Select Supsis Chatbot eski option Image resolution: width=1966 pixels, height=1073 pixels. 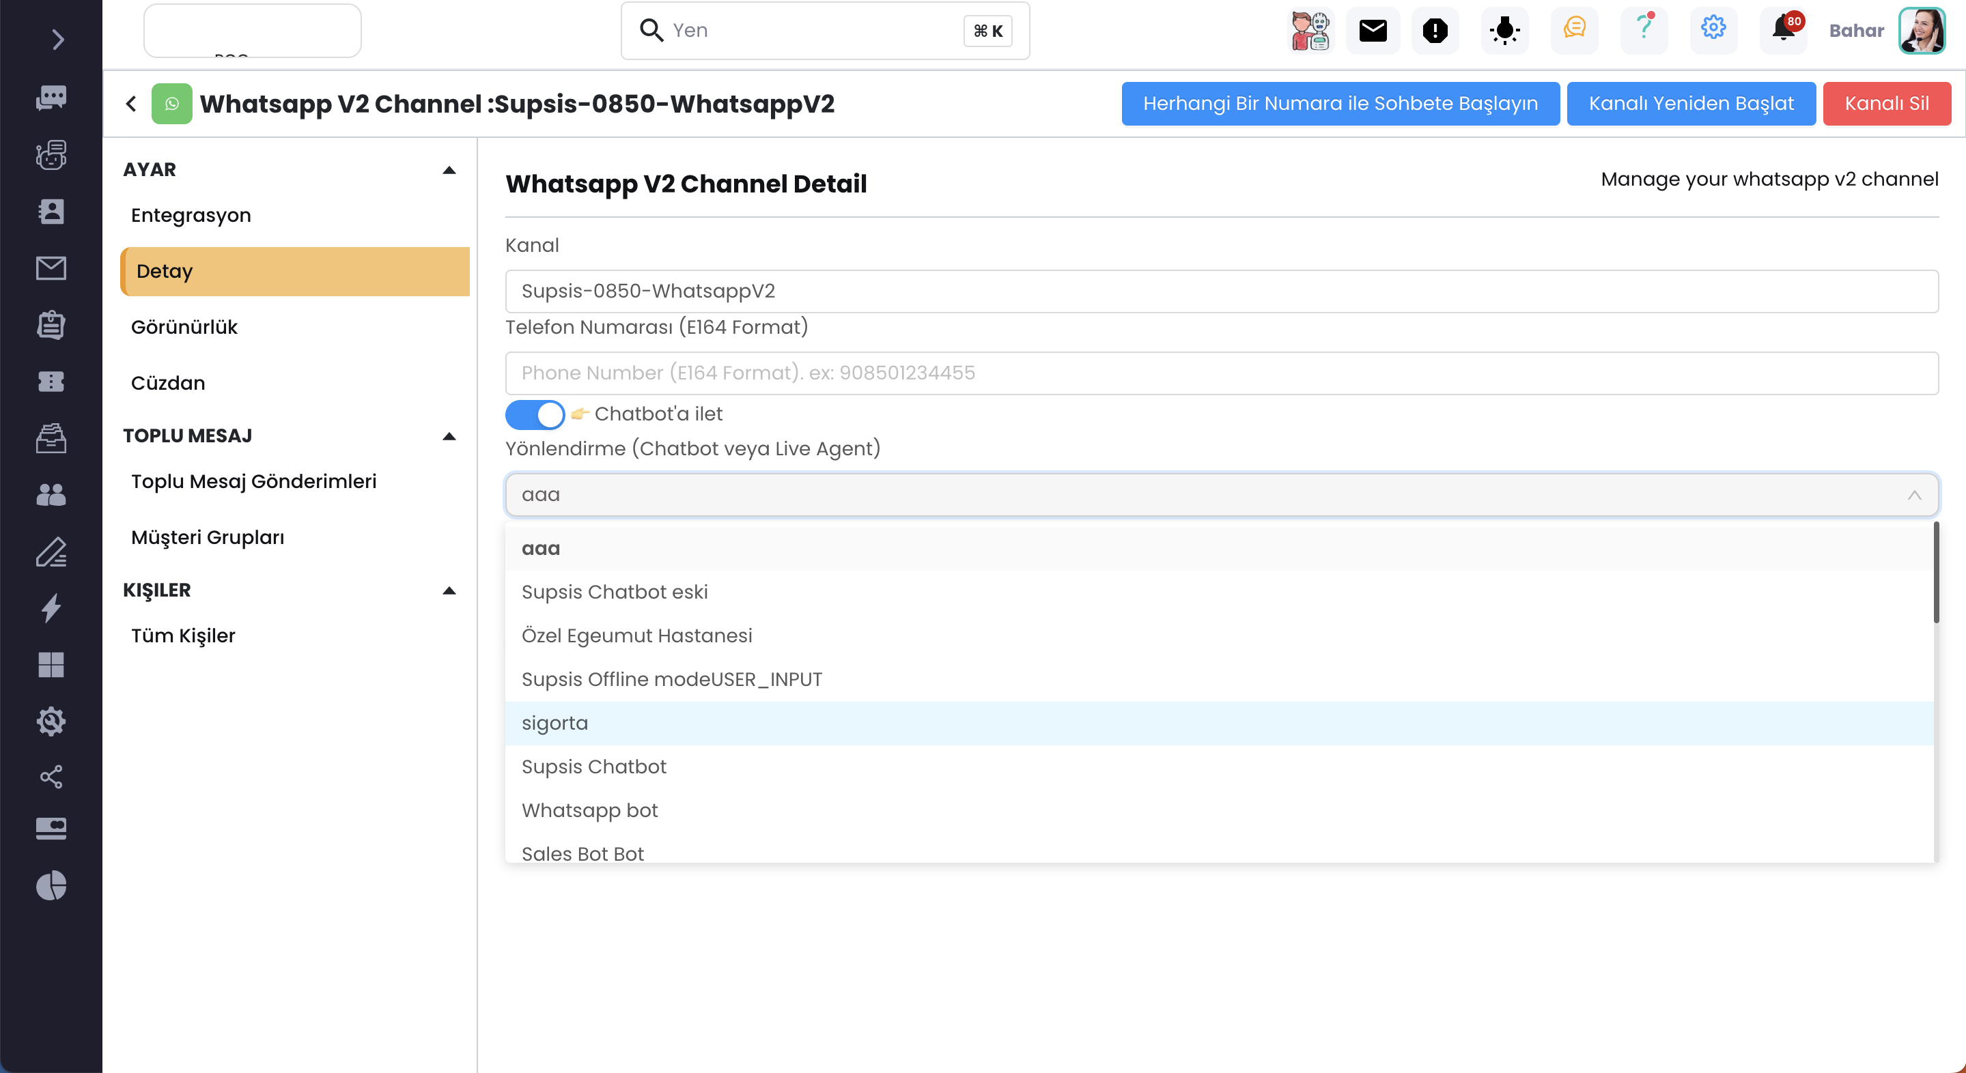tap(1219, 592)
